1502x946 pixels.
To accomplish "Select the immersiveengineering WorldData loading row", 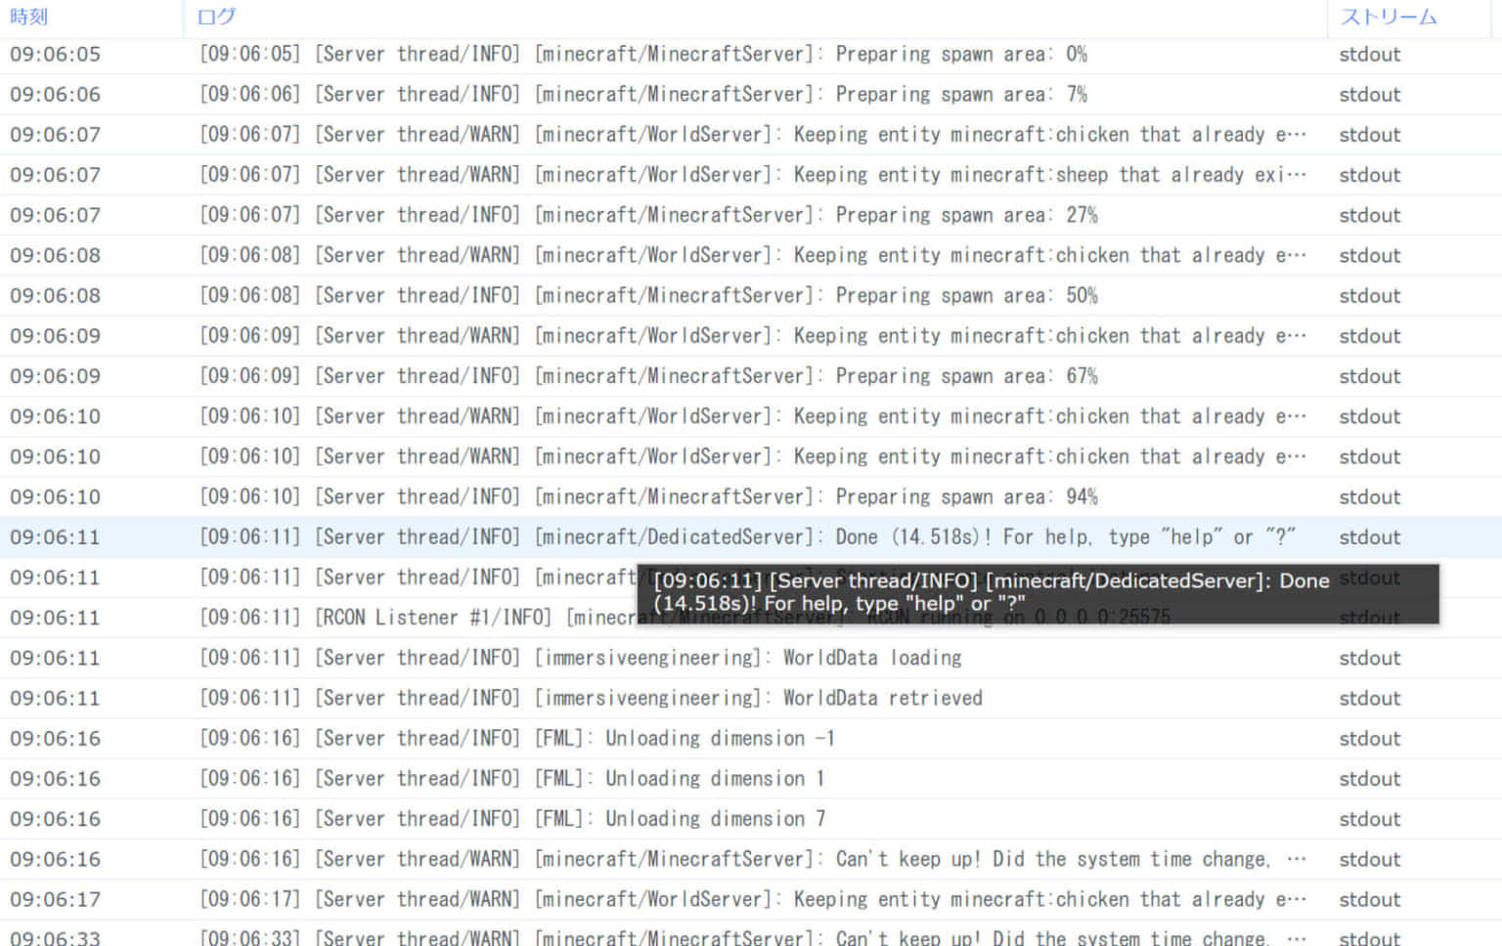I will pos(580,658).
